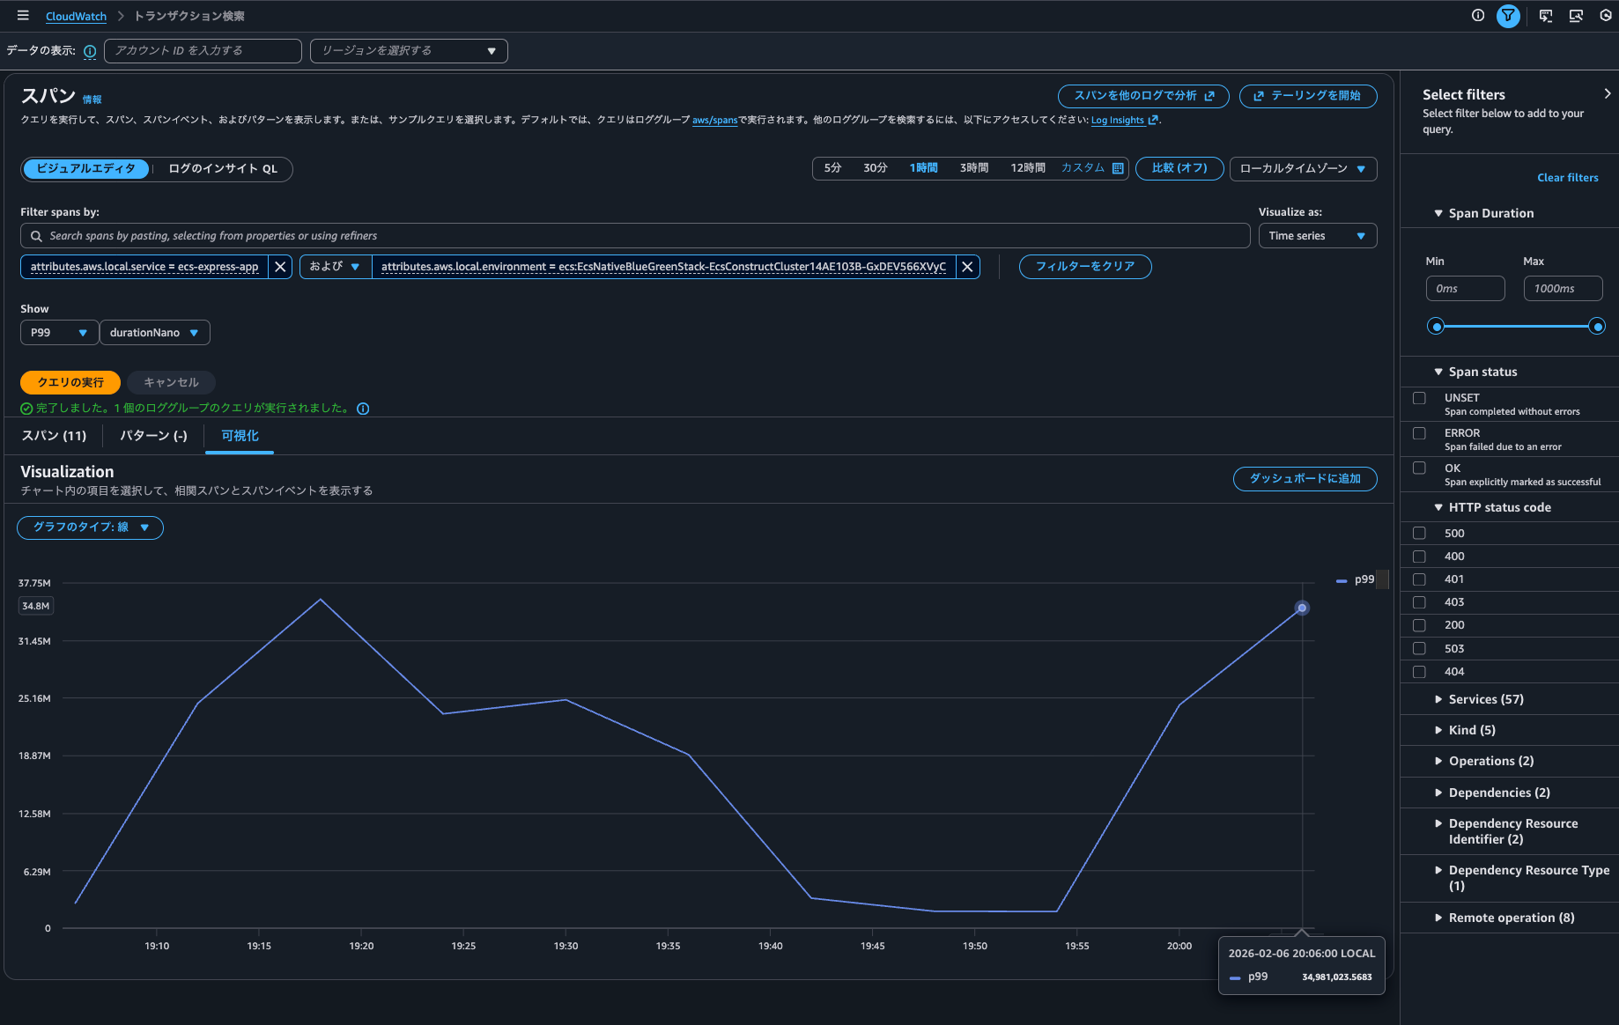1619x1025 pixels.
Task: Collapse the Select filters panel arrow
Action: click(x=1607, y=94)
